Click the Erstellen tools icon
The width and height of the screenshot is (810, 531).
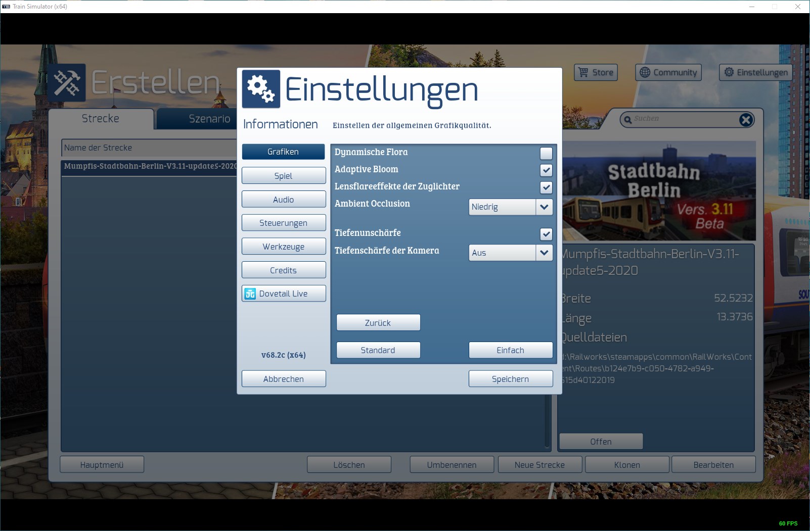tap(67, 82)
